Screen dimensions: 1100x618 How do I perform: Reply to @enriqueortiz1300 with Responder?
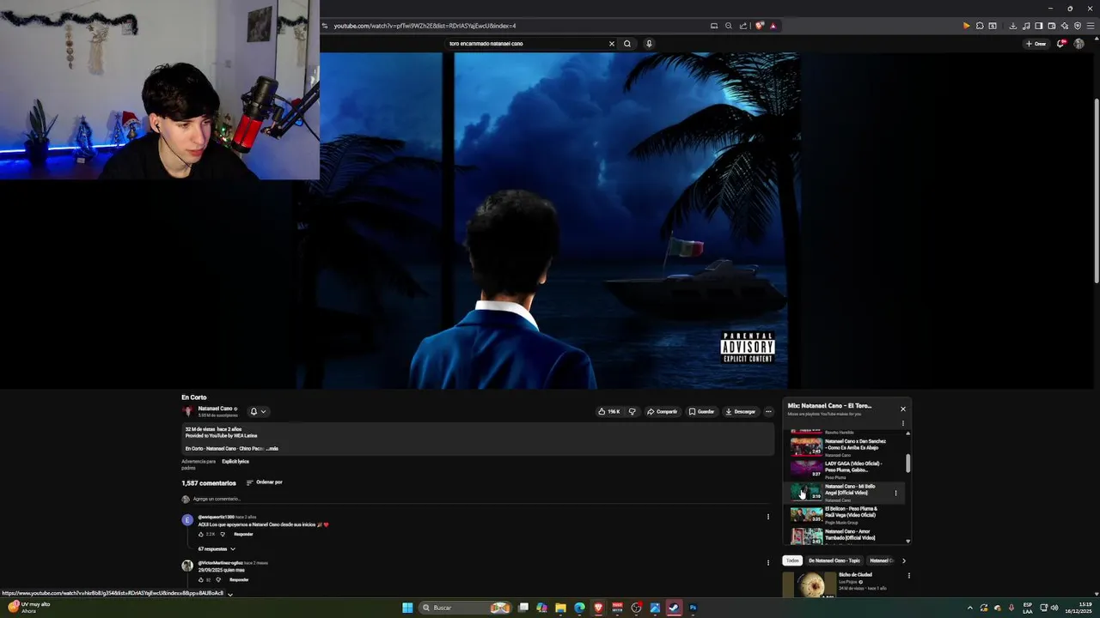243,534
